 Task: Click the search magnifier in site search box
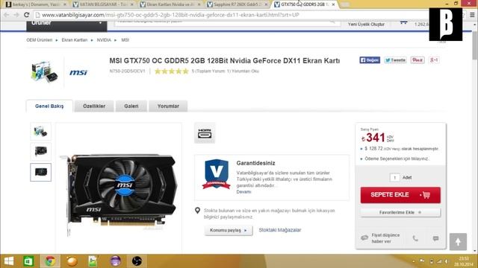coord(332,22)
